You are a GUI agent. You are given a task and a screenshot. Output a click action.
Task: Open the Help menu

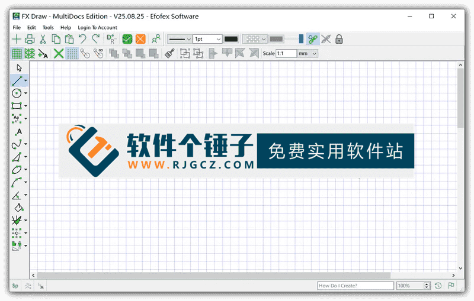tap(66, 27)
